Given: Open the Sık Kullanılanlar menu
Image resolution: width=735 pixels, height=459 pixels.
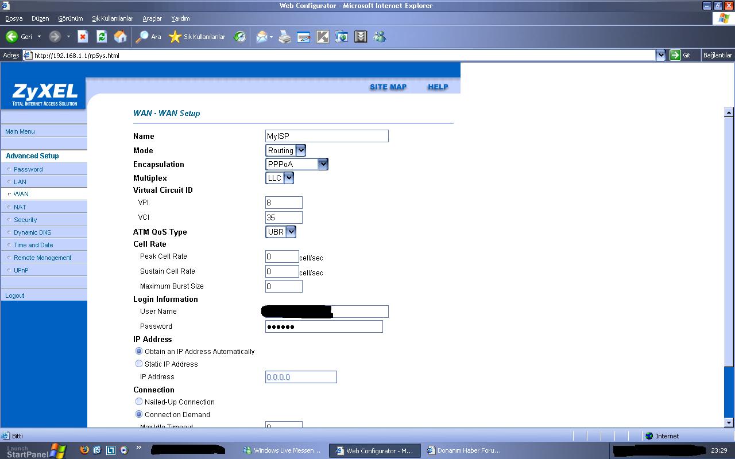Looking at the screenshot, I should point(113,18).
